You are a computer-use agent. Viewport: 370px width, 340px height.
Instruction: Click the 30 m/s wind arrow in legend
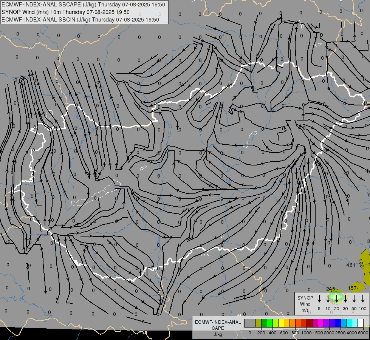tap(345, 298)
